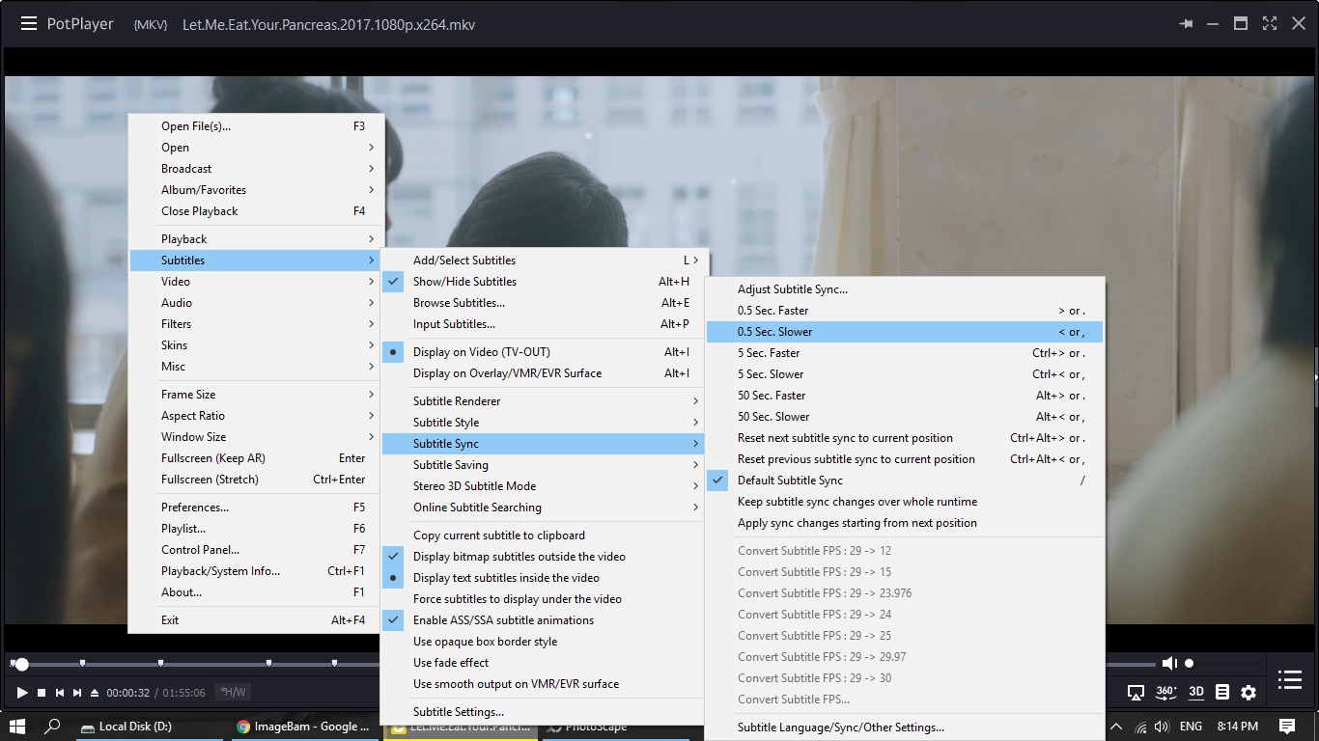The image size is (1319, 741).
Task: Toggle the 3D video mode icon
Action: pos(1195,692)
